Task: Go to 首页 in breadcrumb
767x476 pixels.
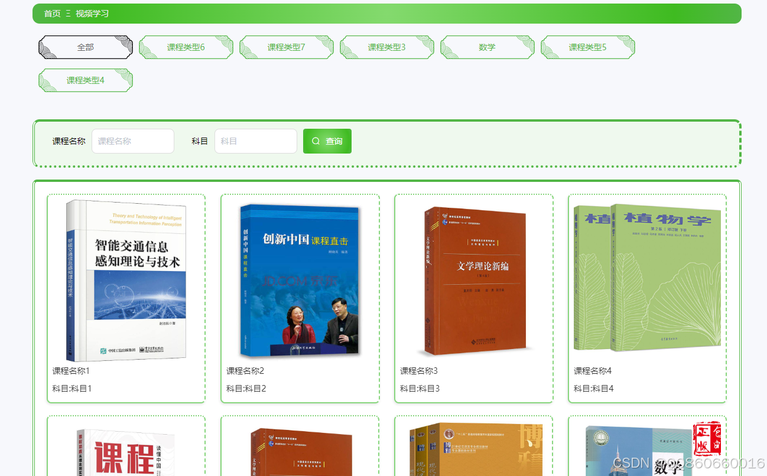Action: pyautogui.click(x=52, y=14)
